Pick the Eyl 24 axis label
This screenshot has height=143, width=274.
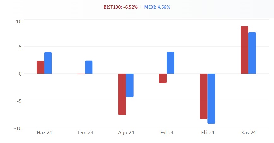coord(167,133)
